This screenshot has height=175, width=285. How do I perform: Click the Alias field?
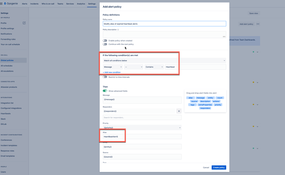pyautogui.click(x=142, y=136)
